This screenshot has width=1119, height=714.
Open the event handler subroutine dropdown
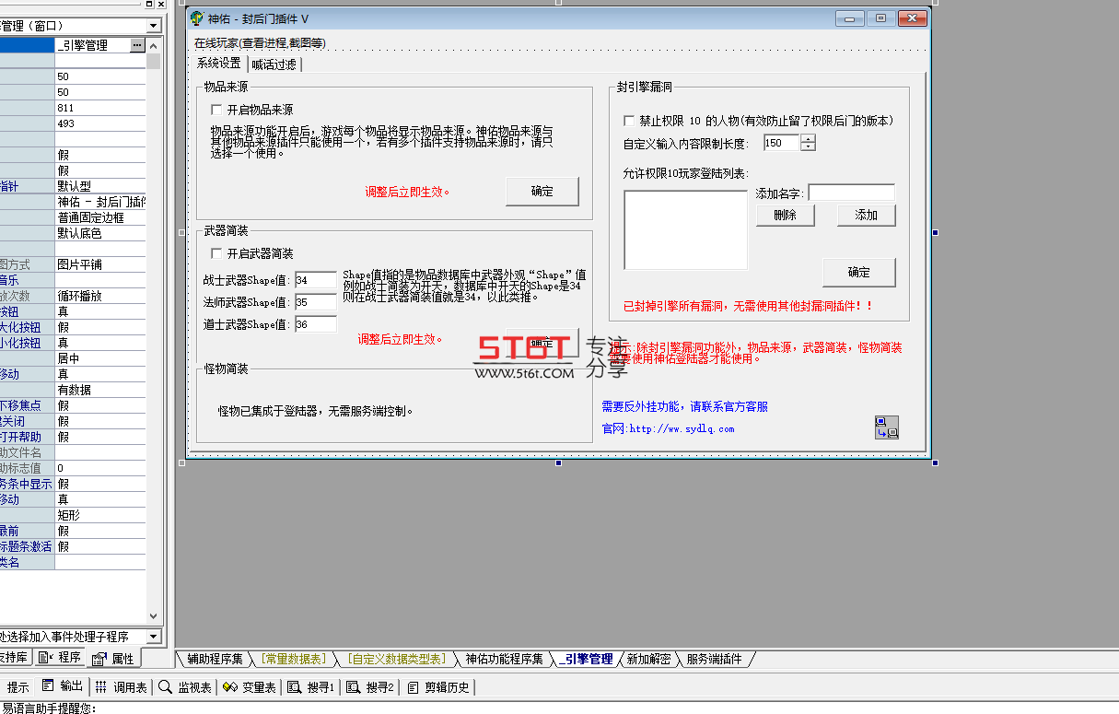[153, 636]
